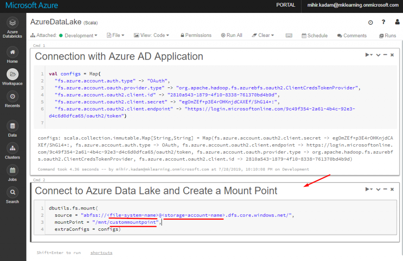Image resolution: width=403 pixels, height=261 pixels.
Task: Click the Cmd 2 label
Action: (x=39, y=180)
